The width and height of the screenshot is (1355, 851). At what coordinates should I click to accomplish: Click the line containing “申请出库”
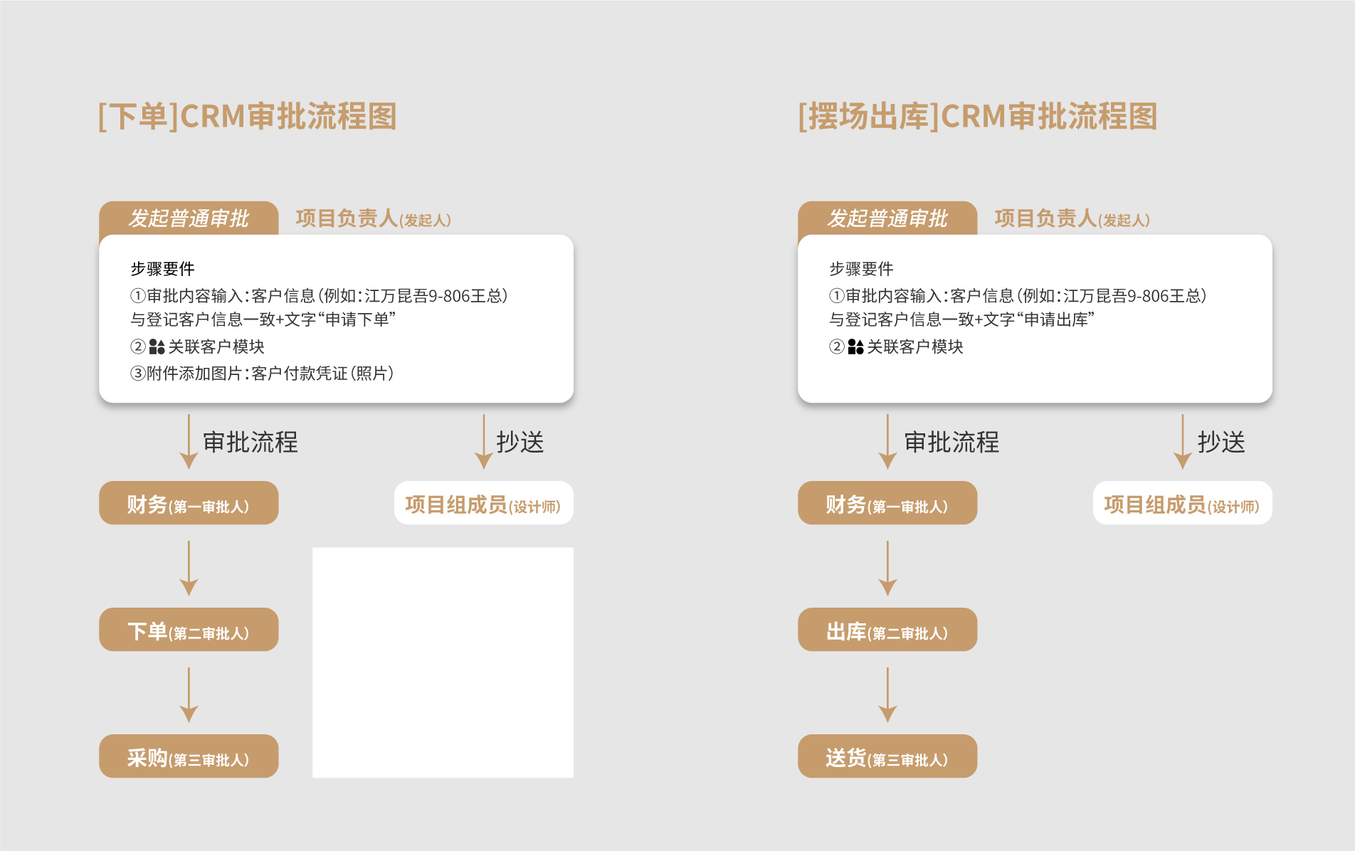(x=962, y=319)
